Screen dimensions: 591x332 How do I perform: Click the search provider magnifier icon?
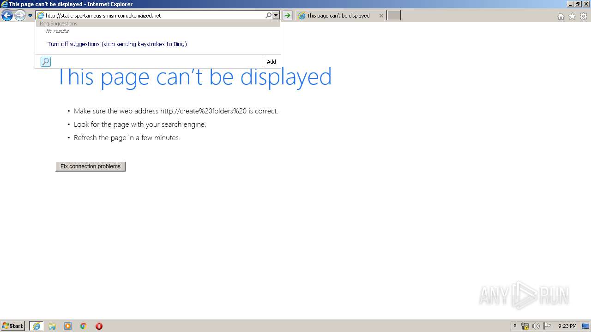tap(46, 62)
